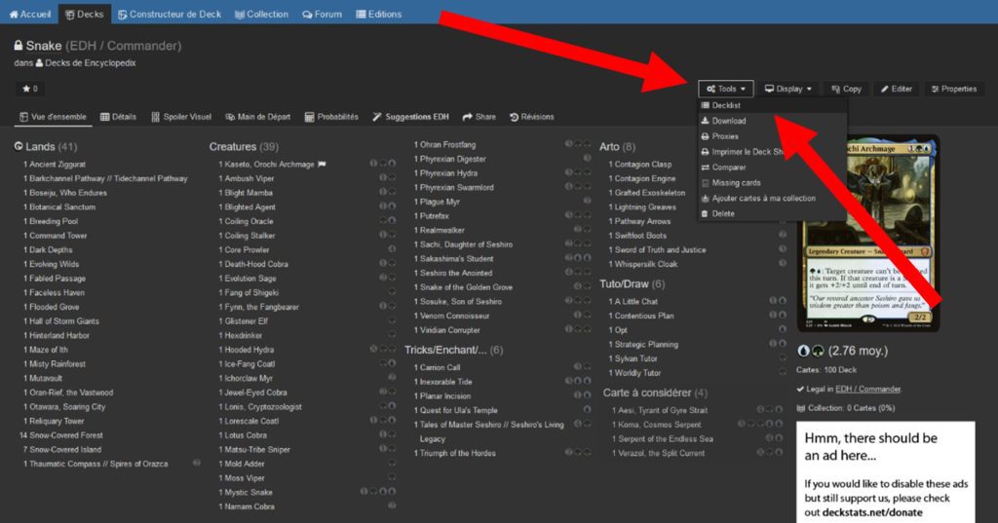The image size is (998, 523).
Task: Click the commander flag icon beside Kaseto
Action: point(322,165)
